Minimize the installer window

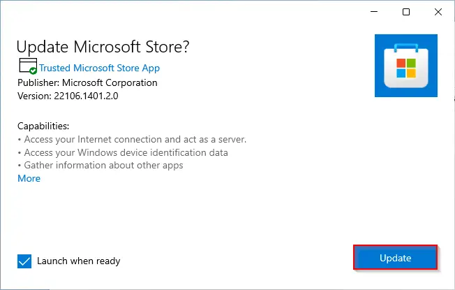coord(374,12)
